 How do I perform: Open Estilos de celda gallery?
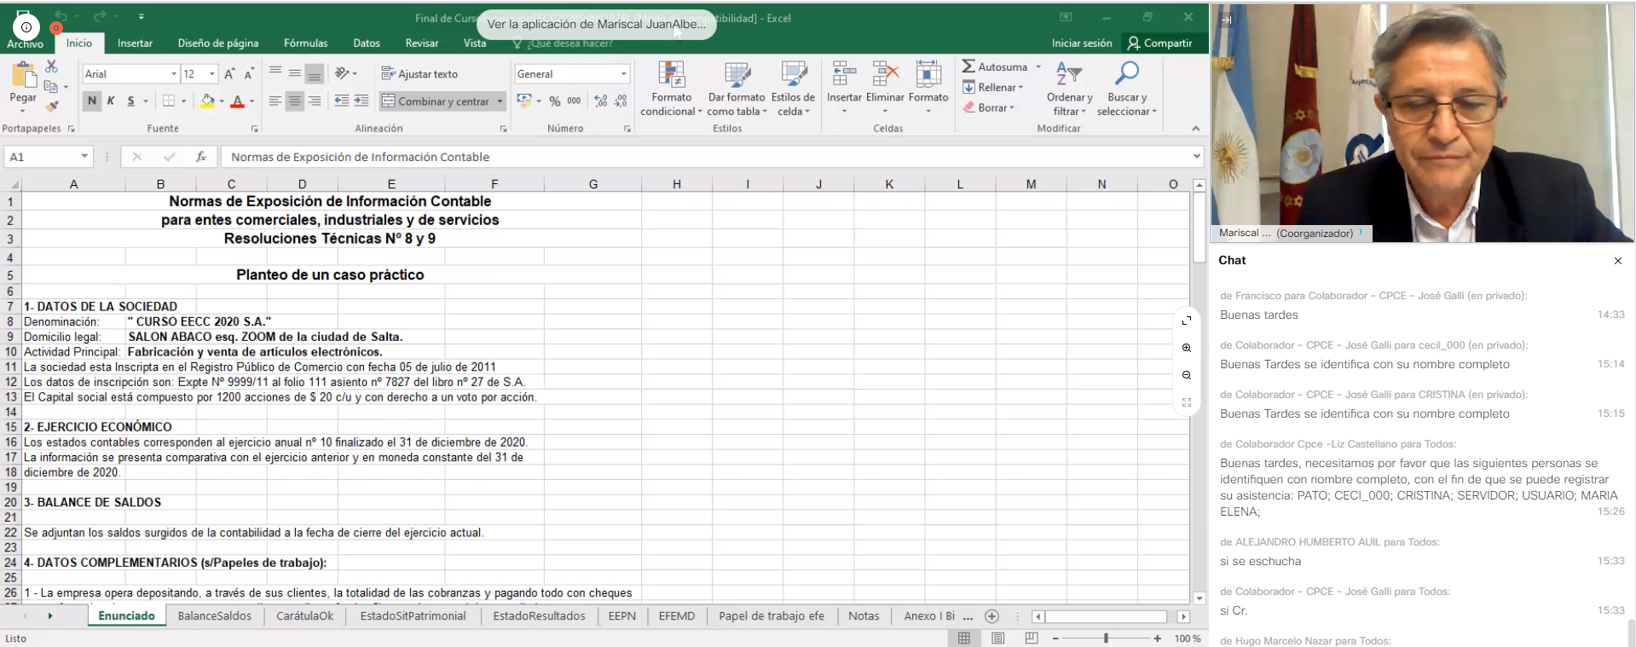(x=793, y=89)
